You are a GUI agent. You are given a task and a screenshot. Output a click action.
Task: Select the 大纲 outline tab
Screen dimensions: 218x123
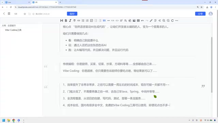[4, 26]
